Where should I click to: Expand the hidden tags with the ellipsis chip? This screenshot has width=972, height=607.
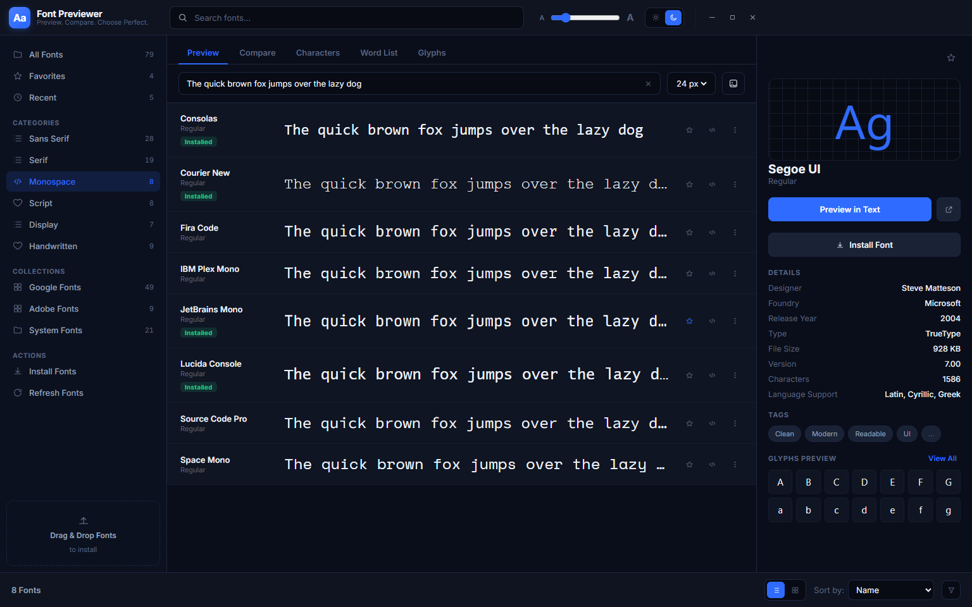pos(931,434)
